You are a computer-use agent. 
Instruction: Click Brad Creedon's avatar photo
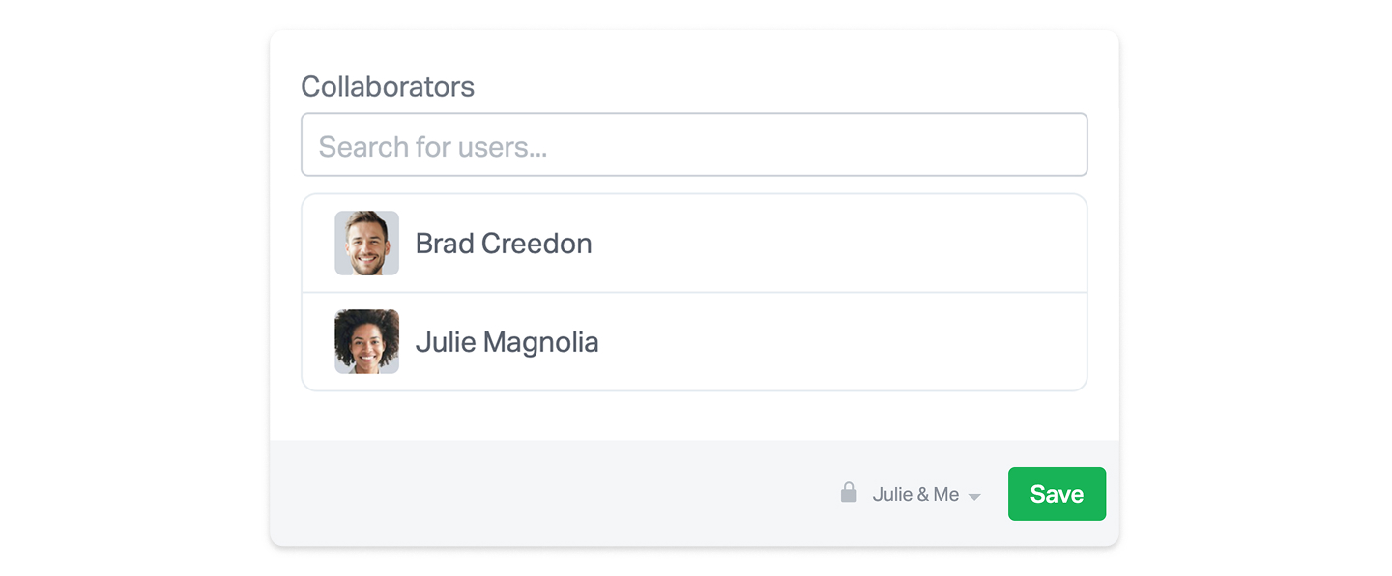[366, 244]
